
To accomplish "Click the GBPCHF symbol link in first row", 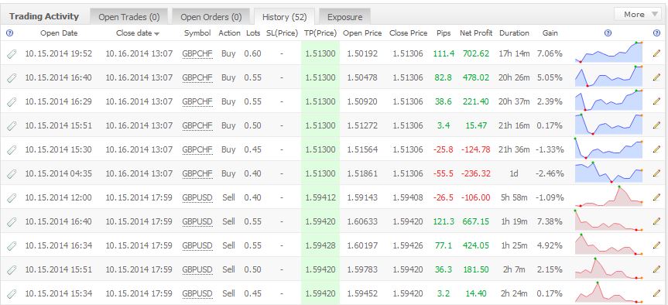I will (x=197, y=53).
